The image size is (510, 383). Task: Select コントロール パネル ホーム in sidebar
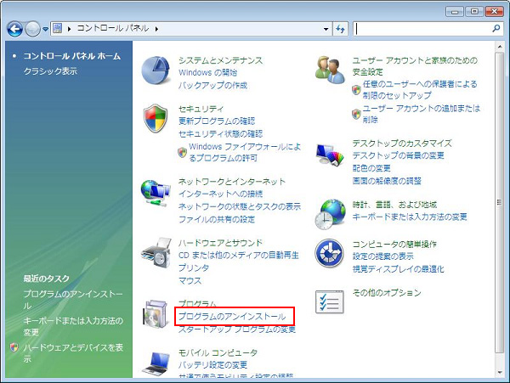72,56
